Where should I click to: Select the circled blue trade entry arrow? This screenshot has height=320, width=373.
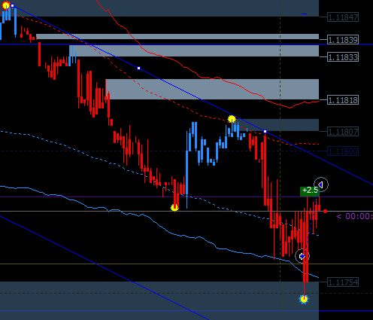302,256
